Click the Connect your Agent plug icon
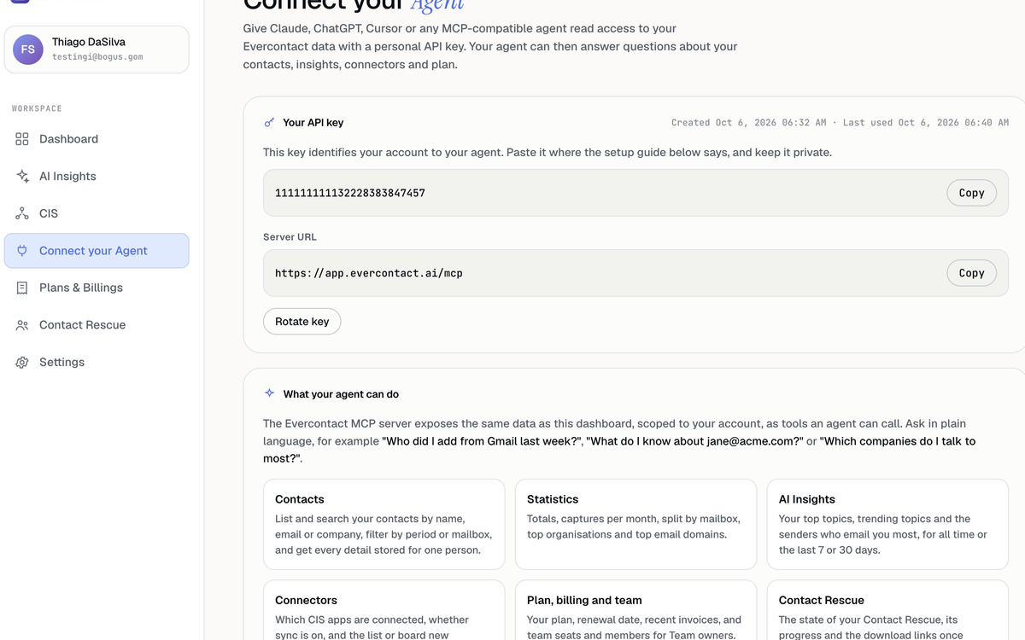Image resolution: width=1025 pixels, height=640 pixels. (x=22, y=251)
